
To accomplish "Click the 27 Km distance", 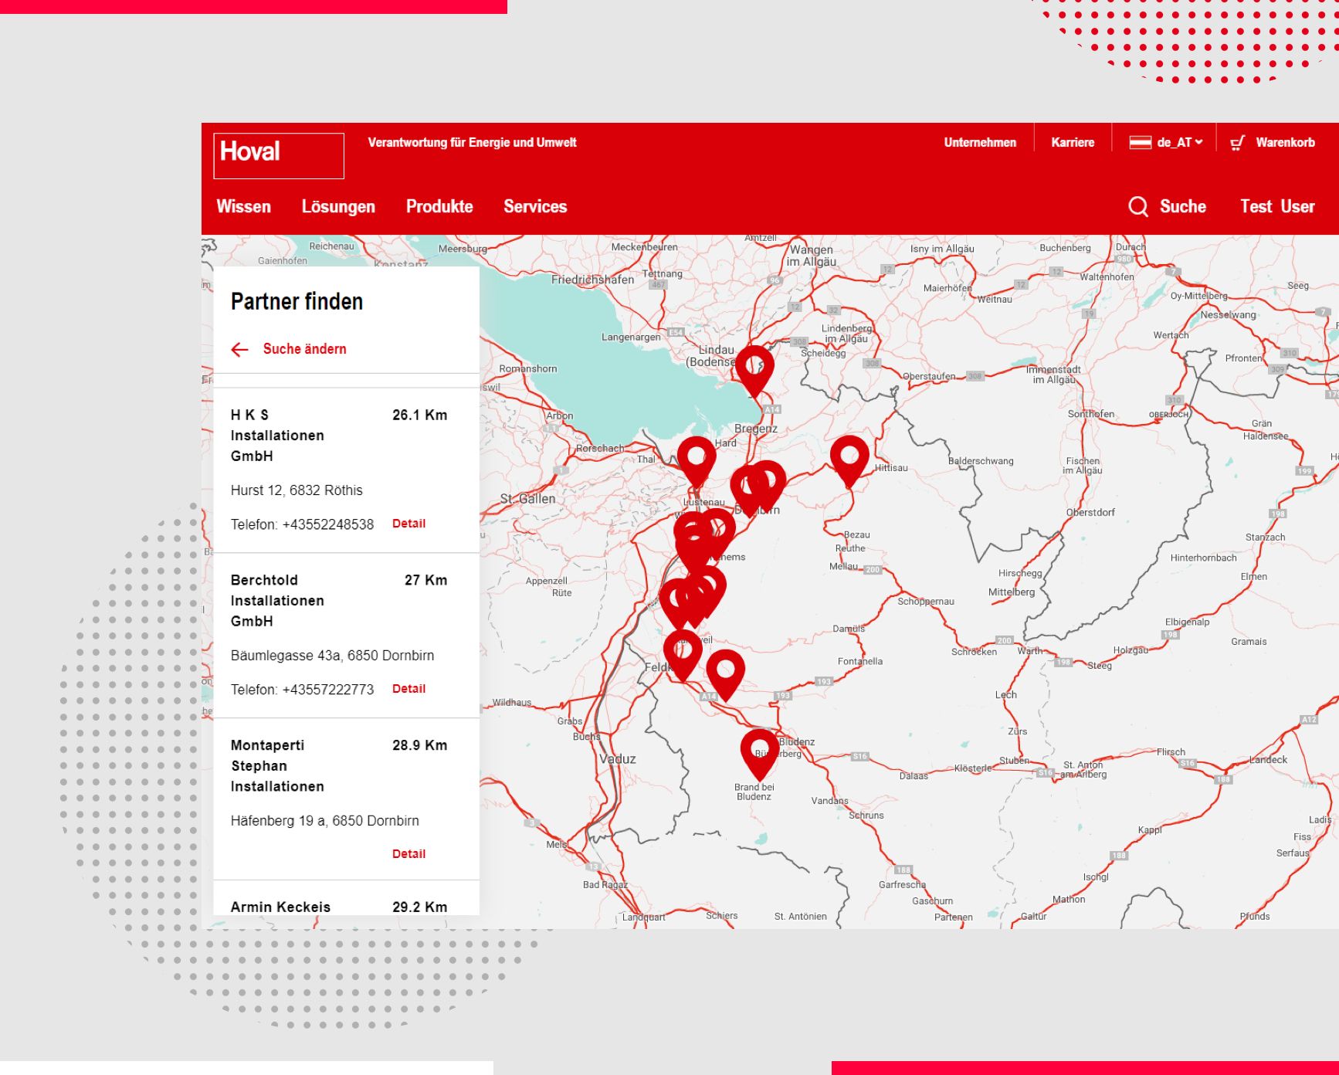I will tap(425, 580).
